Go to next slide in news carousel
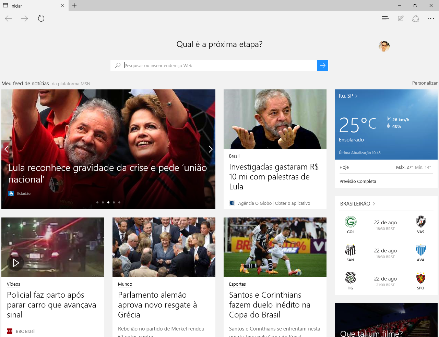439x337 pixels. (211, 149)
